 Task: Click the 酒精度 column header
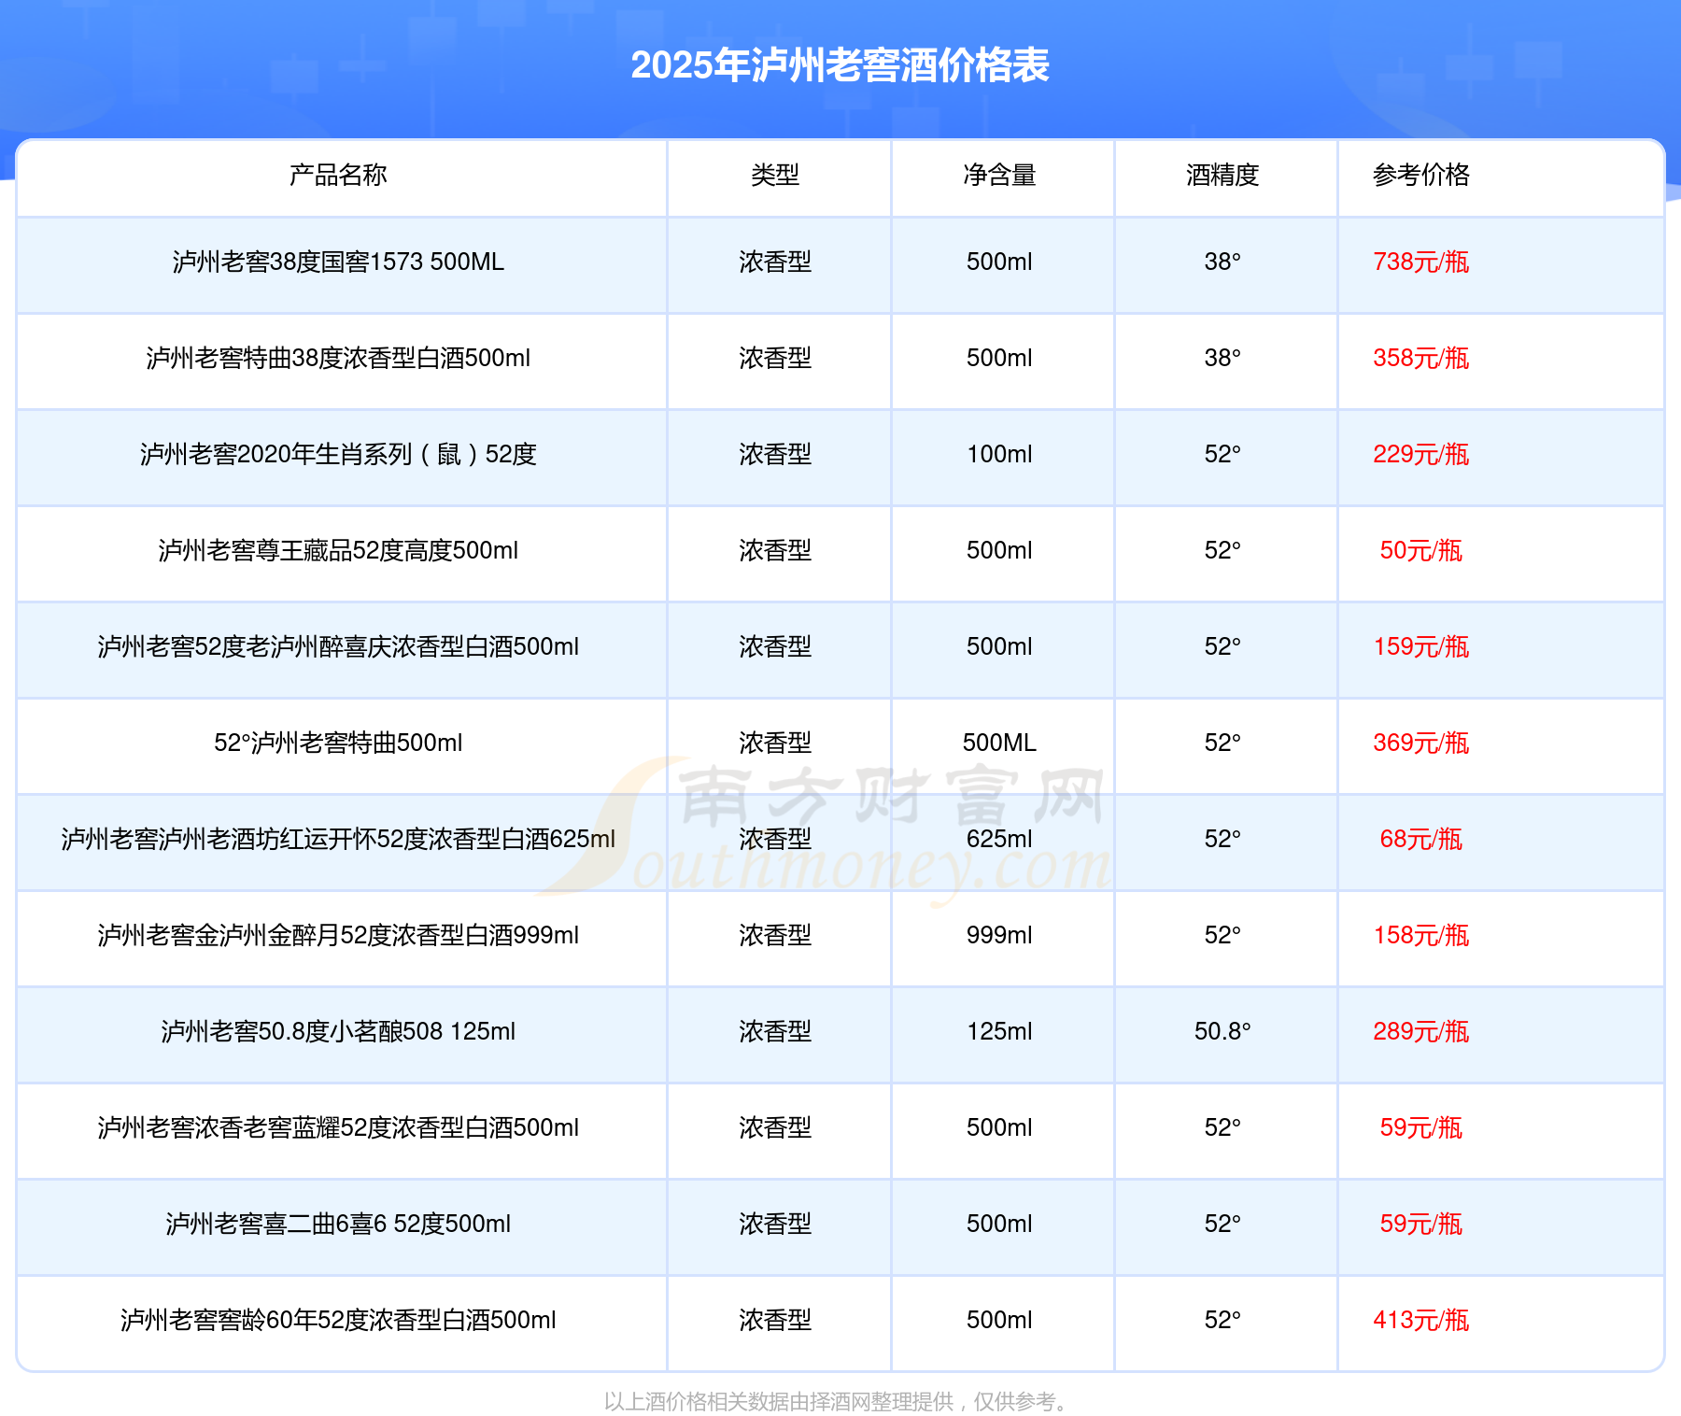[1222, 175]
